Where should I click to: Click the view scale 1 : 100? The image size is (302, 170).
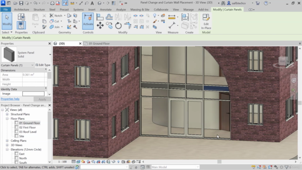click(62, 161)
